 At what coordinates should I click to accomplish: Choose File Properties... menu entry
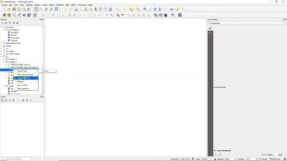tap(26, 89)
